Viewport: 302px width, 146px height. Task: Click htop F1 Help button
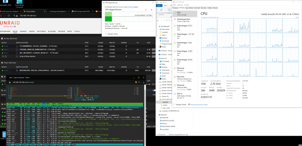tap(10, 144)
